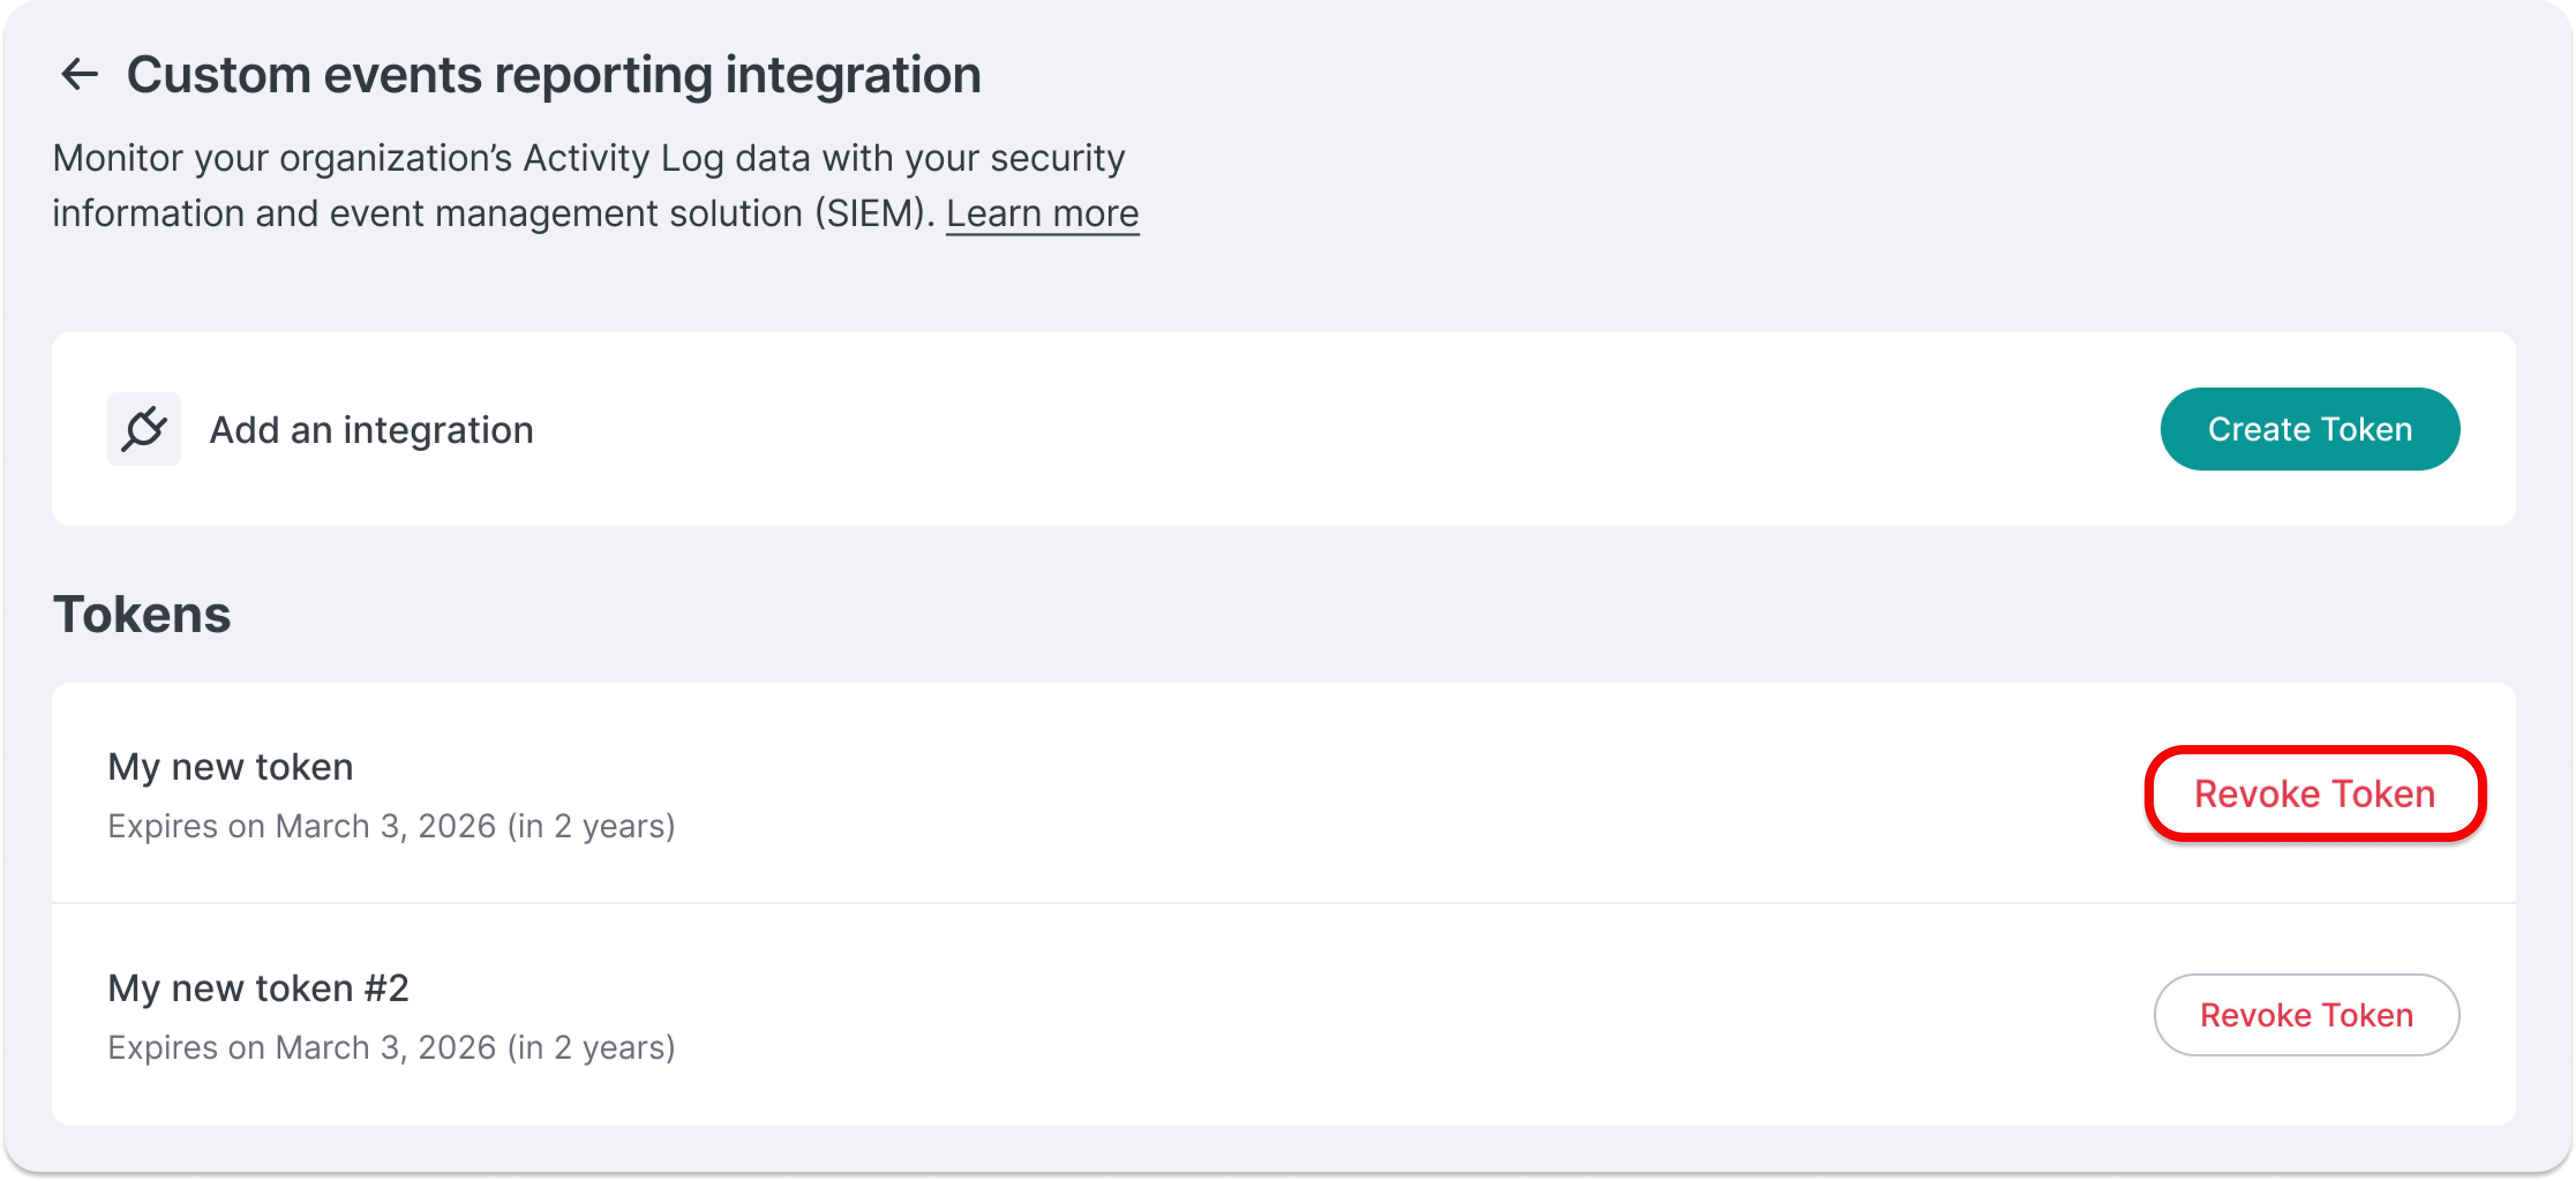Viewport: 2576px width, 1181px height.
Task: Click the 'My new token' name
Action: pos(230,767)
